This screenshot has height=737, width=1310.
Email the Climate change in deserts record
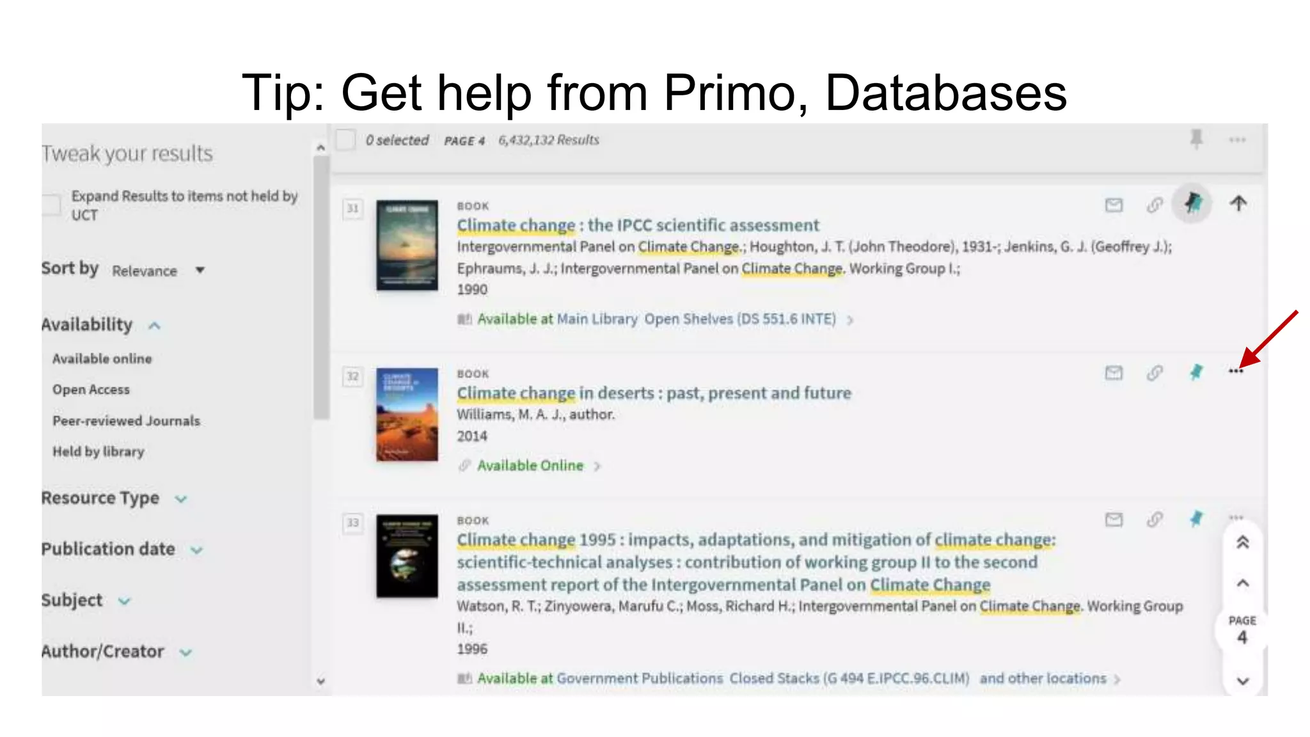1114,372
